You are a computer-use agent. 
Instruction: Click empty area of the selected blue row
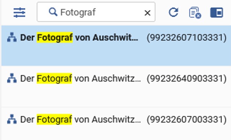pos(116,56)
